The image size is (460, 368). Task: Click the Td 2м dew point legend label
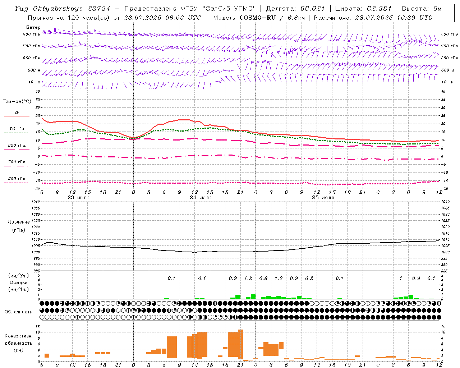(x=17, y=129)
